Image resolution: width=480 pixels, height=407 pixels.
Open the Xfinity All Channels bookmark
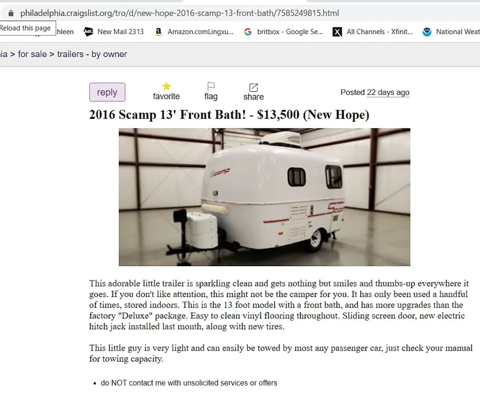[373, 31]
